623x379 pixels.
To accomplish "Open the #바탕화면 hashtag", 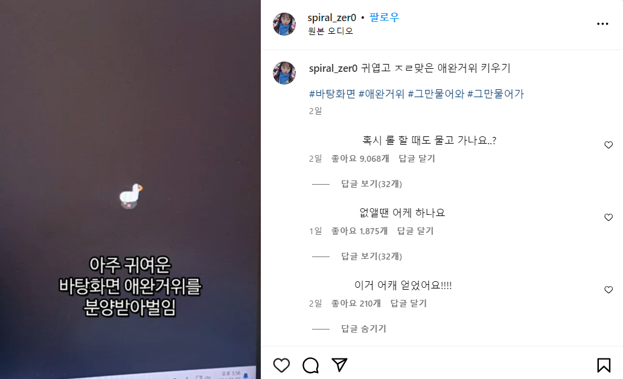I will [x=332, y=94].
